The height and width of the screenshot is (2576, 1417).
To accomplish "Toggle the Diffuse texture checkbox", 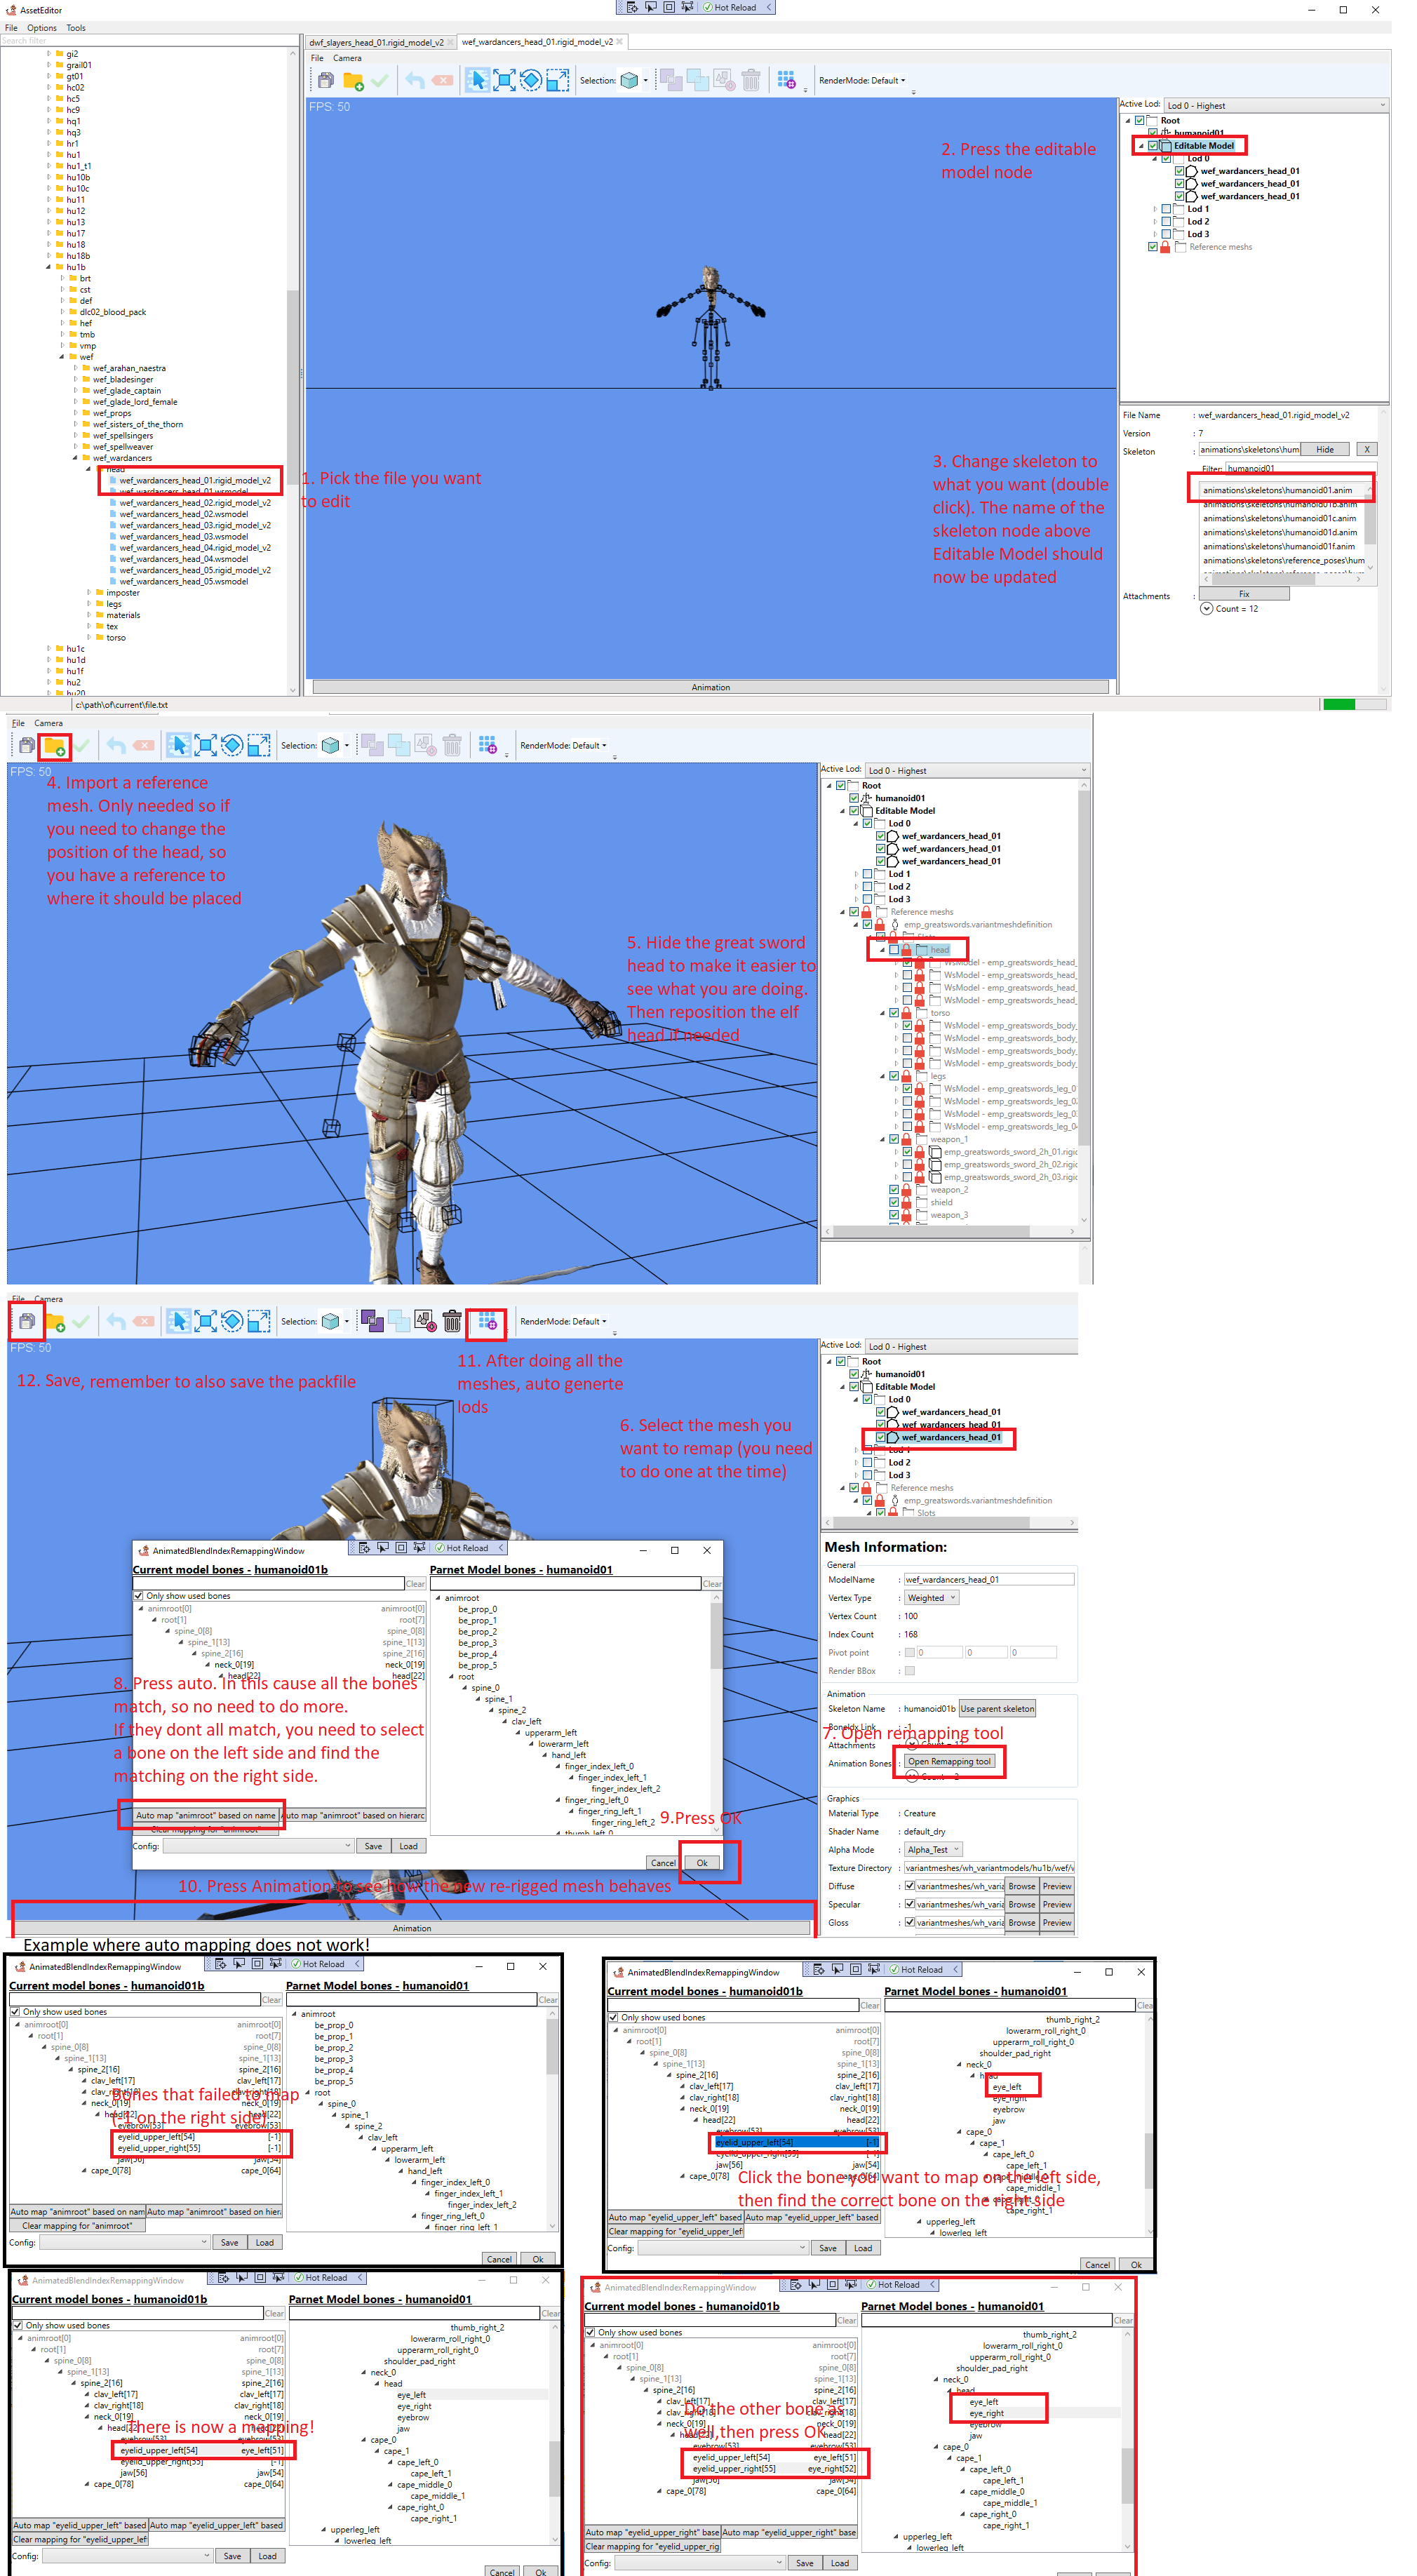I will [909, 1886].
